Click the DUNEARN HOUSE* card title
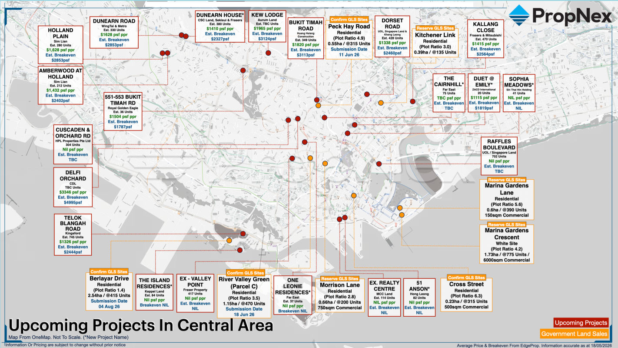 [x=219, y=15]
